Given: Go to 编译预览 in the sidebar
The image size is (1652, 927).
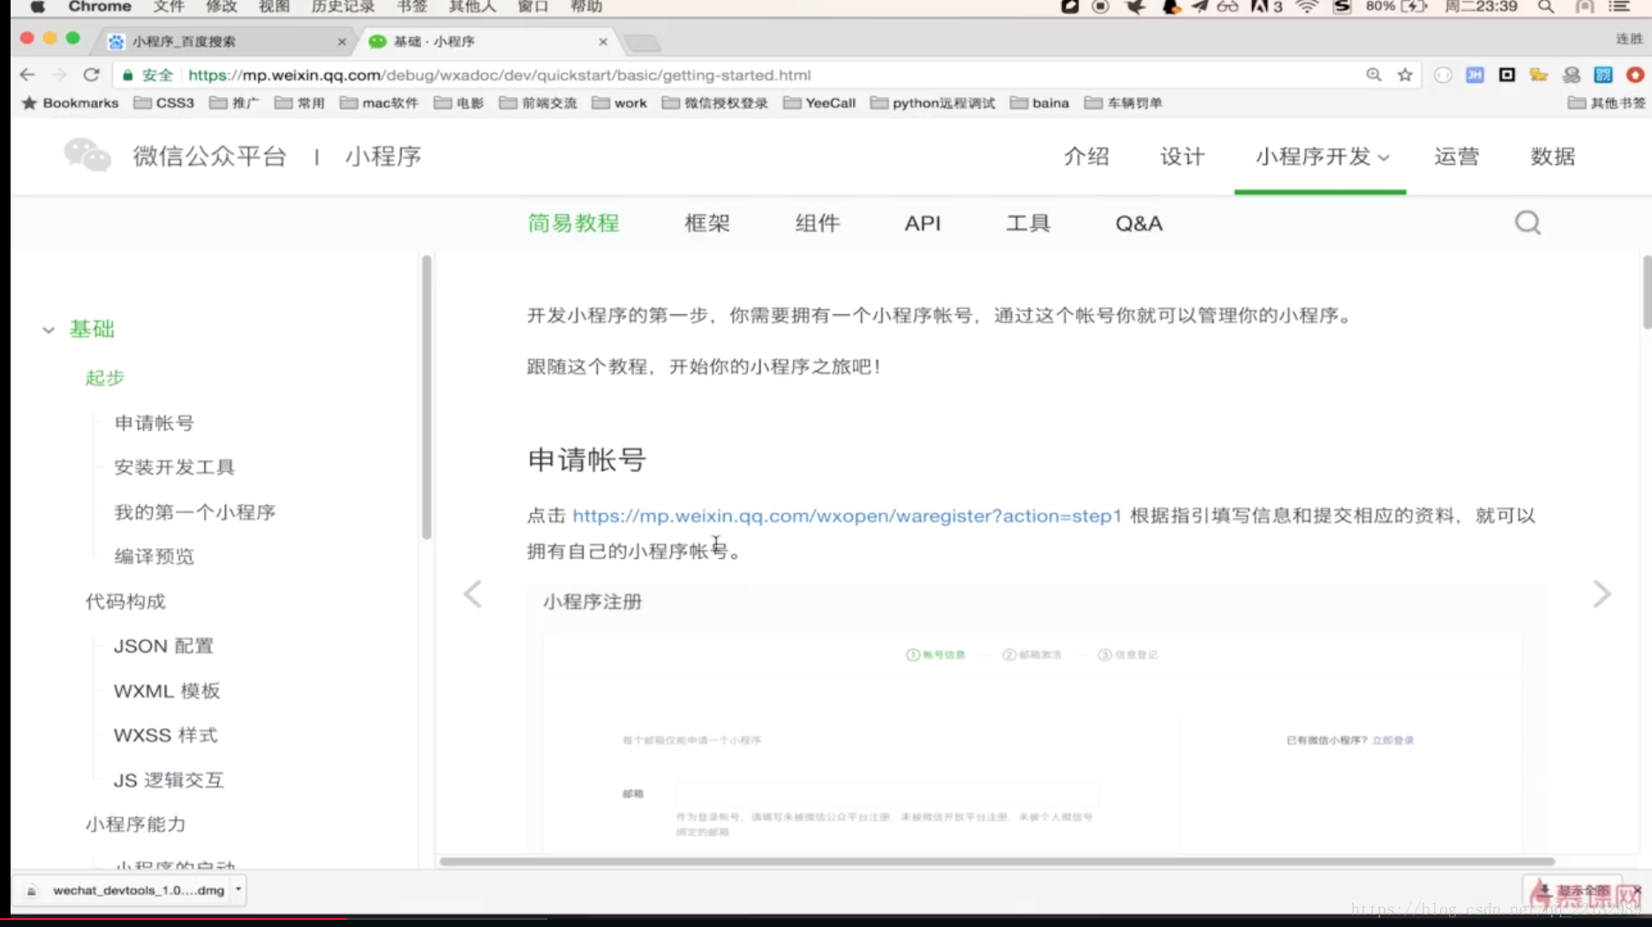Looking at the screenshot, I should tap(155, 556).
